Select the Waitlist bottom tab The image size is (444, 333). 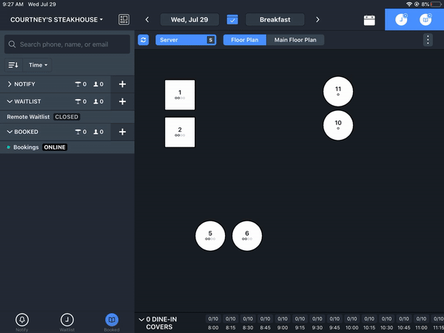(67, 322)
